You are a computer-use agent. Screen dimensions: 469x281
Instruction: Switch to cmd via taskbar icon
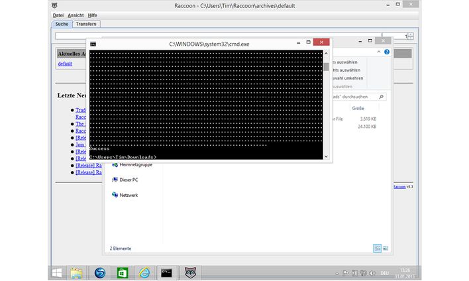167,273
